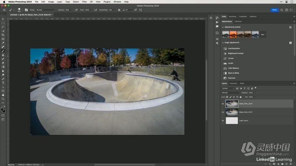The height and width of the screenshot is (166, 296).
Task: Add a Levels adjustment
Action: tap(230, 63)
